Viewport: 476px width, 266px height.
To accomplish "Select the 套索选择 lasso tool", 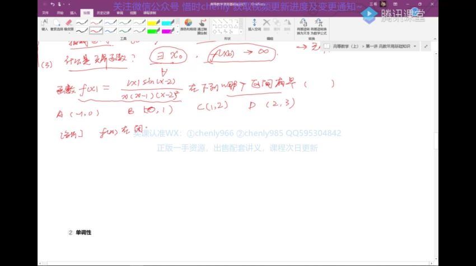I will point(57,25).
